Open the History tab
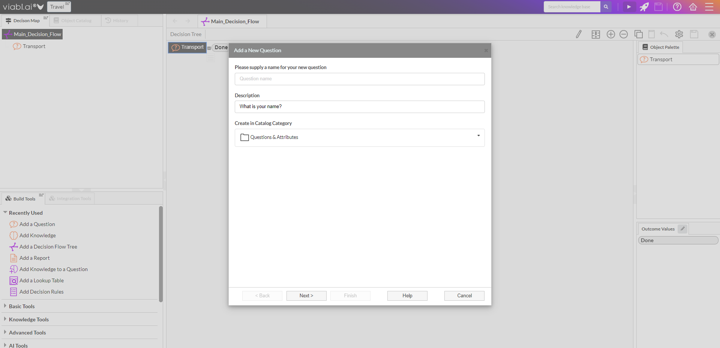The height and width of the screenshot is (348, 720). pyautogui.click(x=120, y=21)
